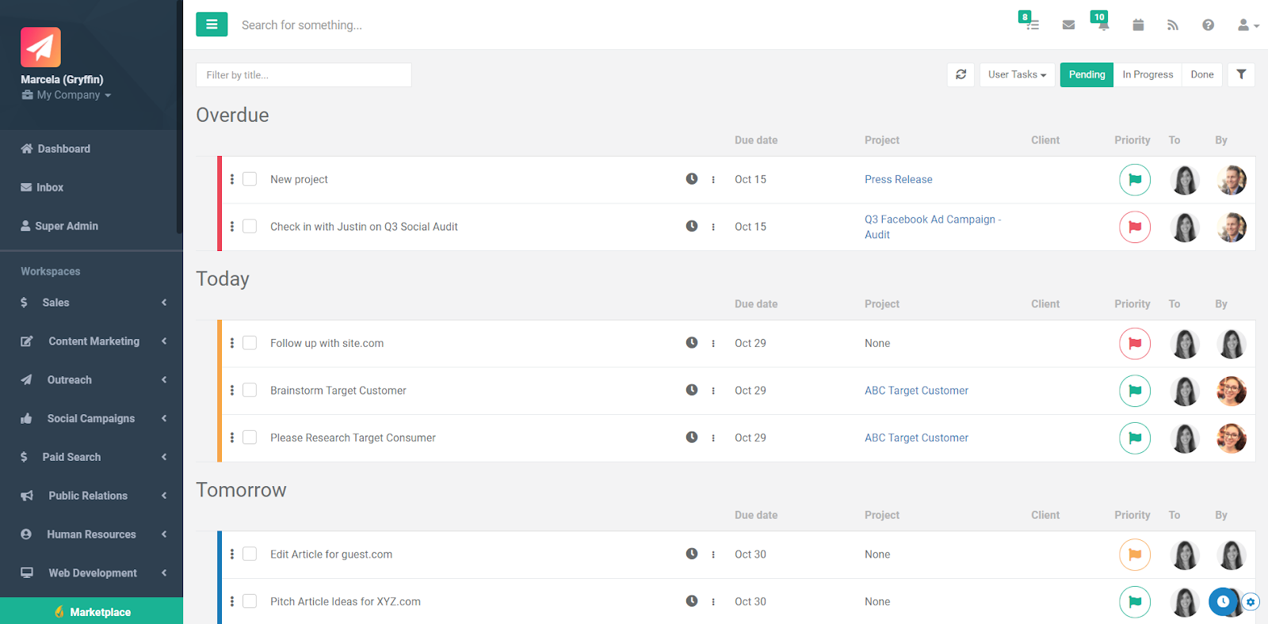Click red priority flag on Social Audit task
The height and width of the screenshot is (624, 1268).
(x=1134, y=227)
